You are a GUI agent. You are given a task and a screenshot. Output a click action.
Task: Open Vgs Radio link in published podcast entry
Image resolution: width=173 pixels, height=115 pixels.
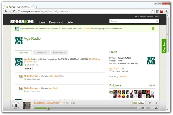point(29,59)
